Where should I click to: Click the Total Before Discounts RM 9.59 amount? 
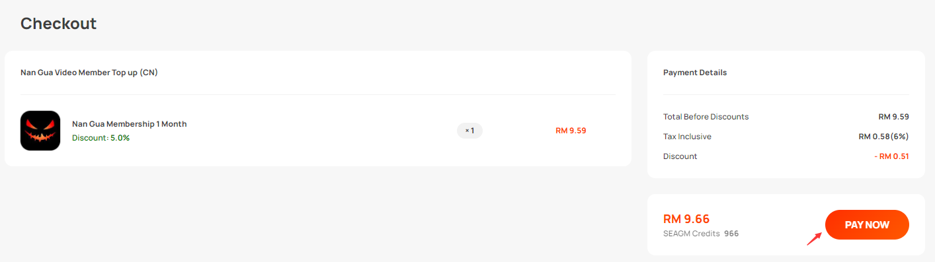point(893,117)
